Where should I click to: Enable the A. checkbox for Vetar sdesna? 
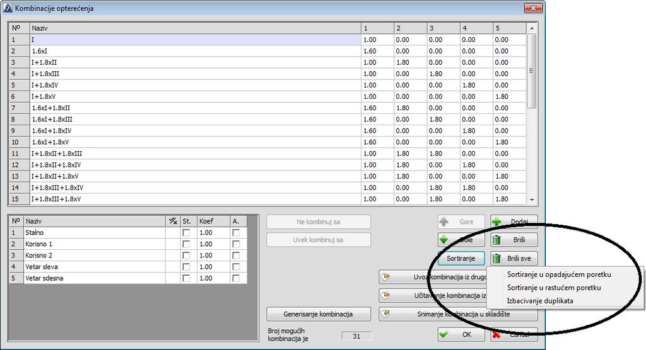tap(236, 278)
